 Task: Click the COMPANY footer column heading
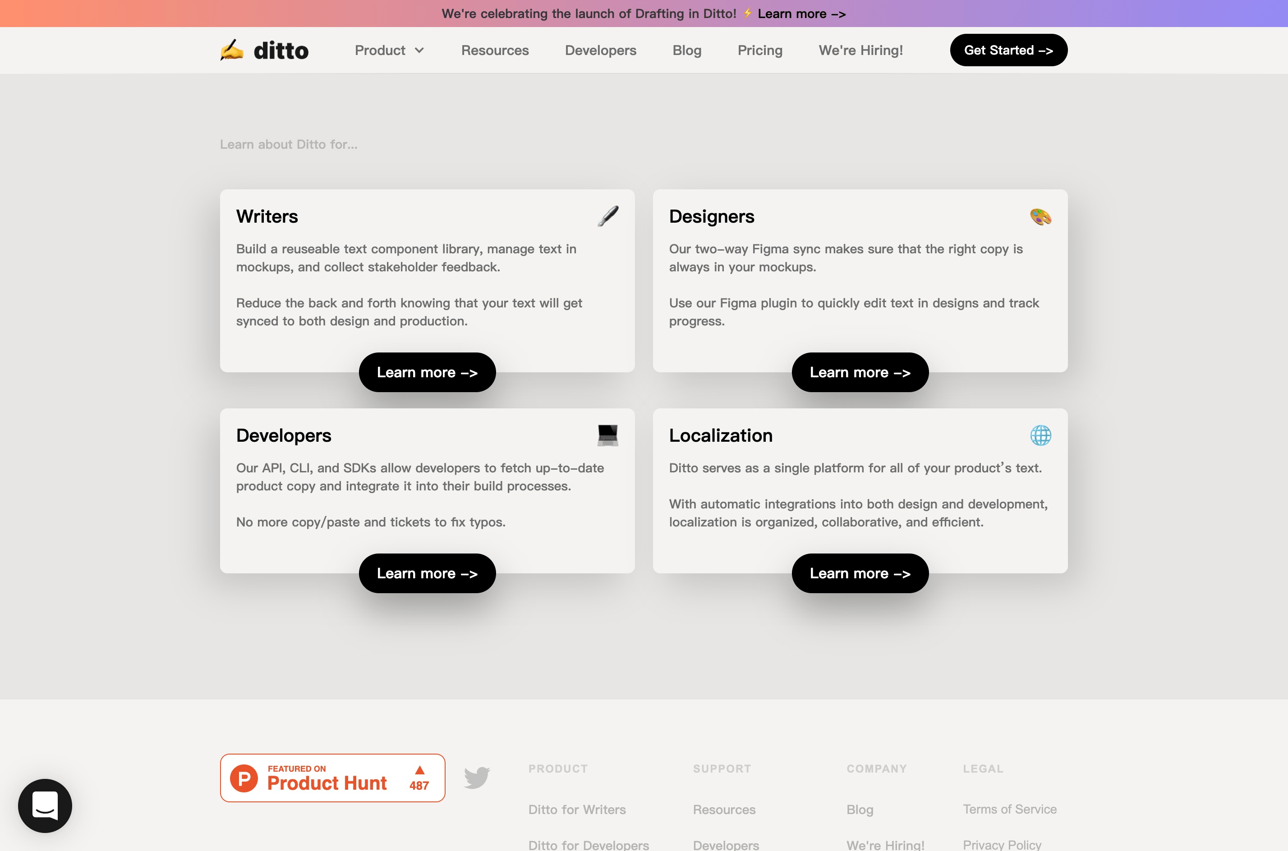click(x=876, y=769)
